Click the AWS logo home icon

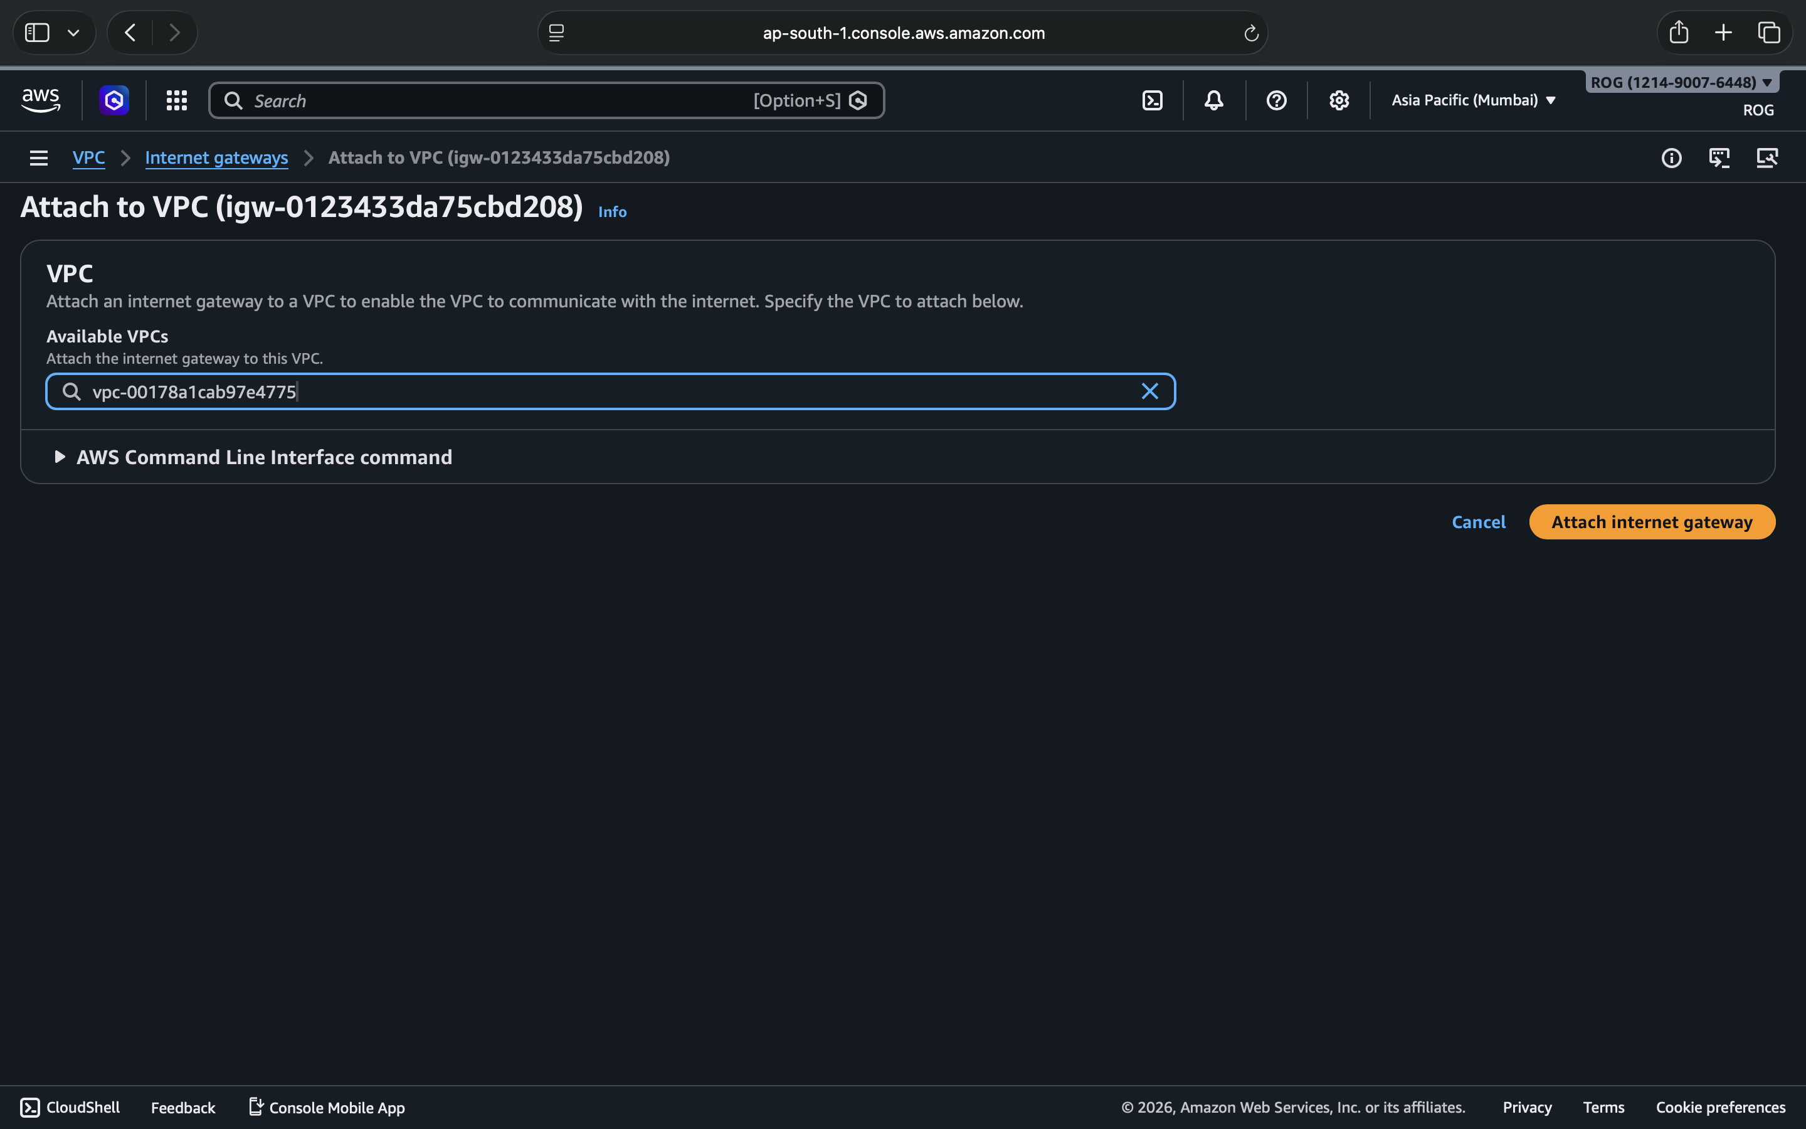(40, 100)
